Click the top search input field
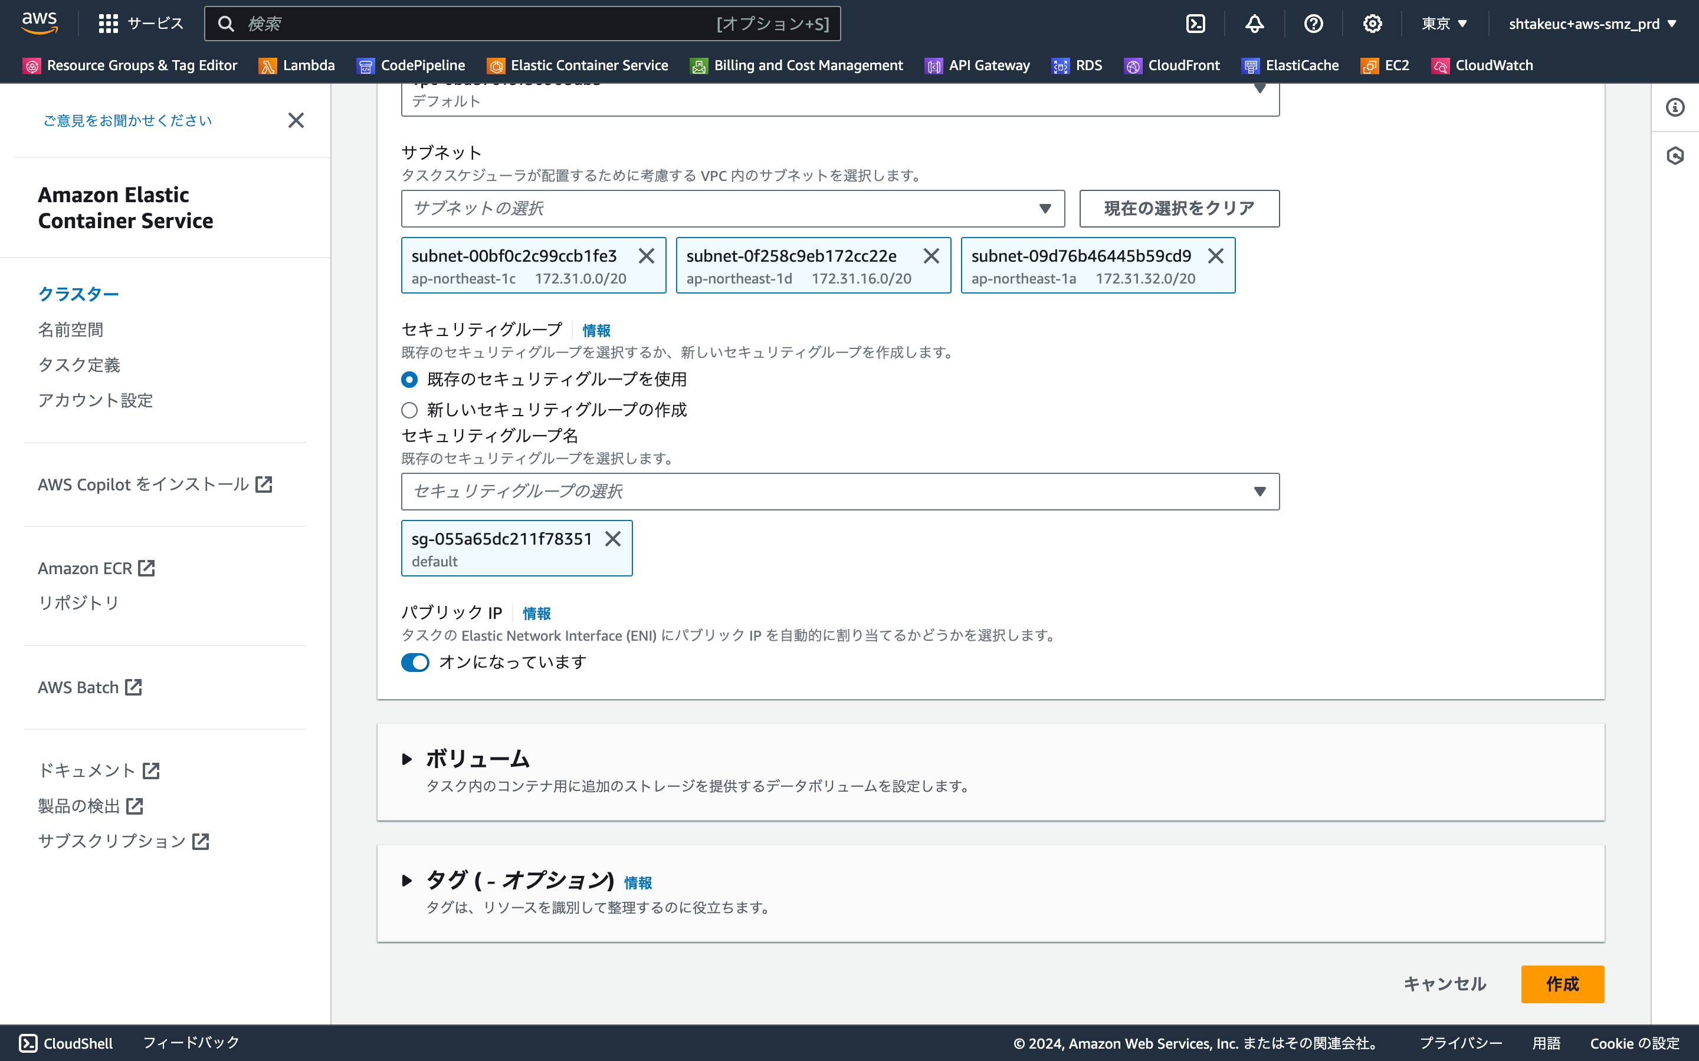 click(x=522, y=24)
